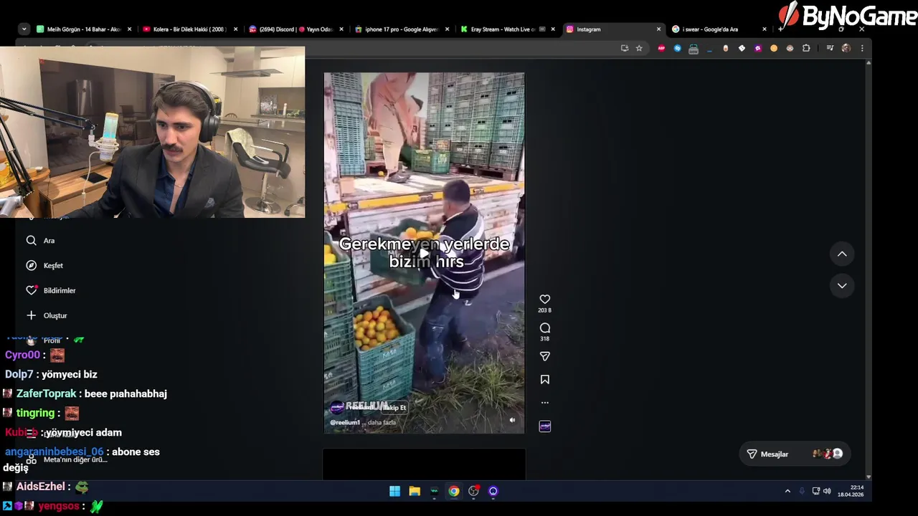918x516 pixels.
Task: Click the page's vertical scrollbar
Action: (x=869, y=269)
